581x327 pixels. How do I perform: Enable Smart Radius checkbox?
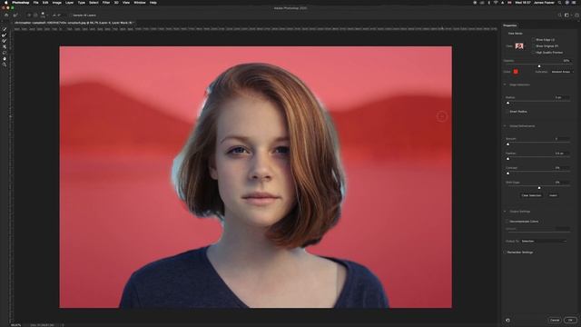click(507, 111)
